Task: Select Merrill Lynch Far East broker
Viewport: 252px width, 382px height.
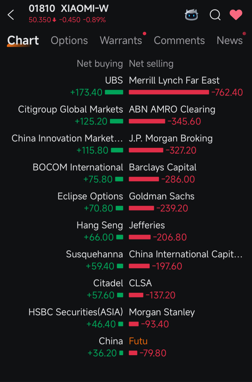Action: coord(174,80)
